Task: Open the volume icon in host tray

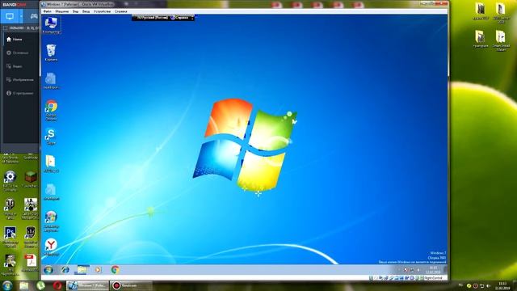Action: coord(488,285)
